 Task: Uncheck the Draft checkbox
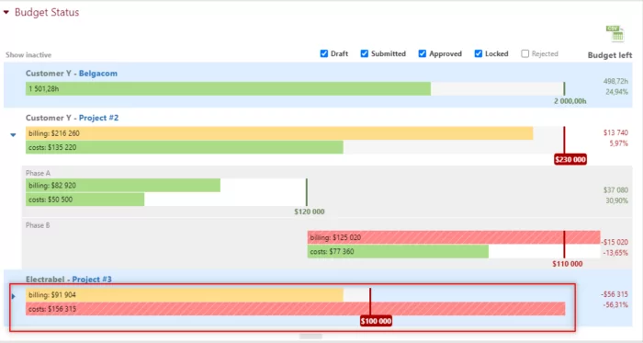(x=324, y=53)
